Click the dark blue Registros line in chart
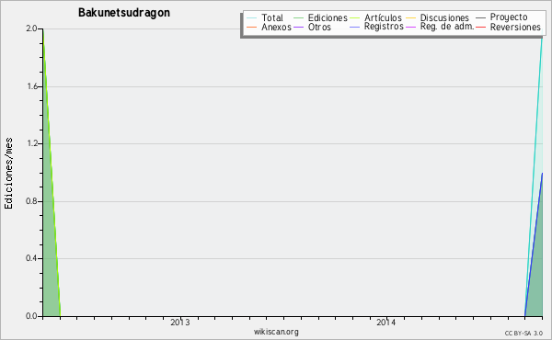552x340 pixels. (x=534, y=244)
